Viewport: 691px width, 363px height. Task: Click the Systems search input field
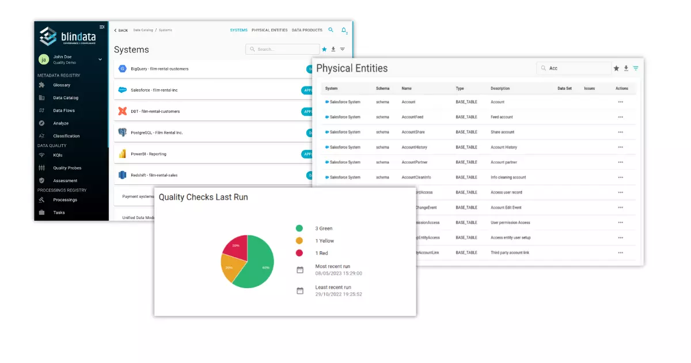tap(283, 50)
